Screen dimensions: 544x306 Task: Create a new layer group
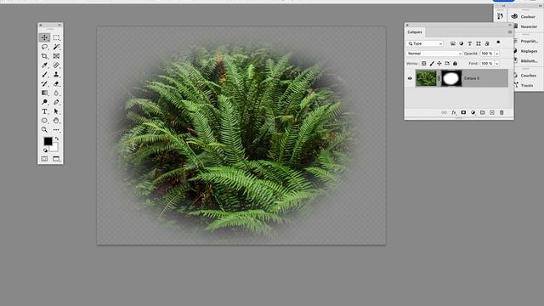[x=482, y=112]
